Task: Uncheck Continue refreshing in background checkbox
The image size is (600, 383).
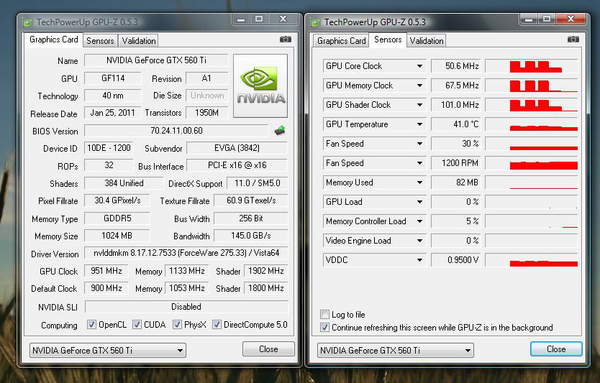Action: click(324, 328)
